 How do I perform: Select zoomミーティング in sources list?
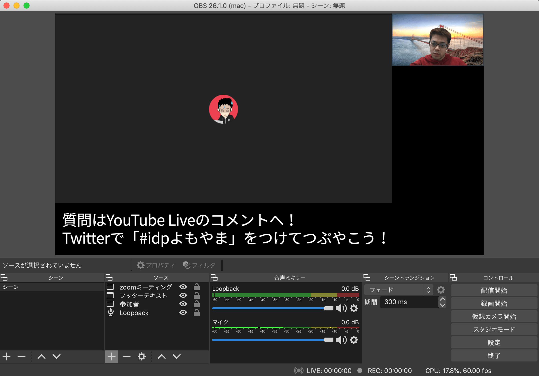tap(146, 287)
